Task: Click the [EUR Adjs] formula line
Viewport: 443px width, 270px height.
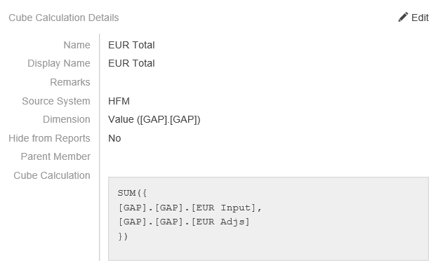Action: pyautogui.click(x=184, y=222)
